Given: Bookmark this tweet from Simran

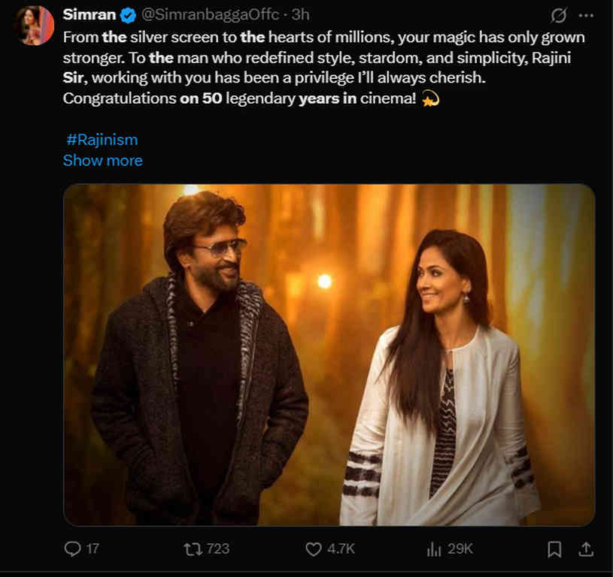Looking at the screenshot, I should [x=554, y=549].
